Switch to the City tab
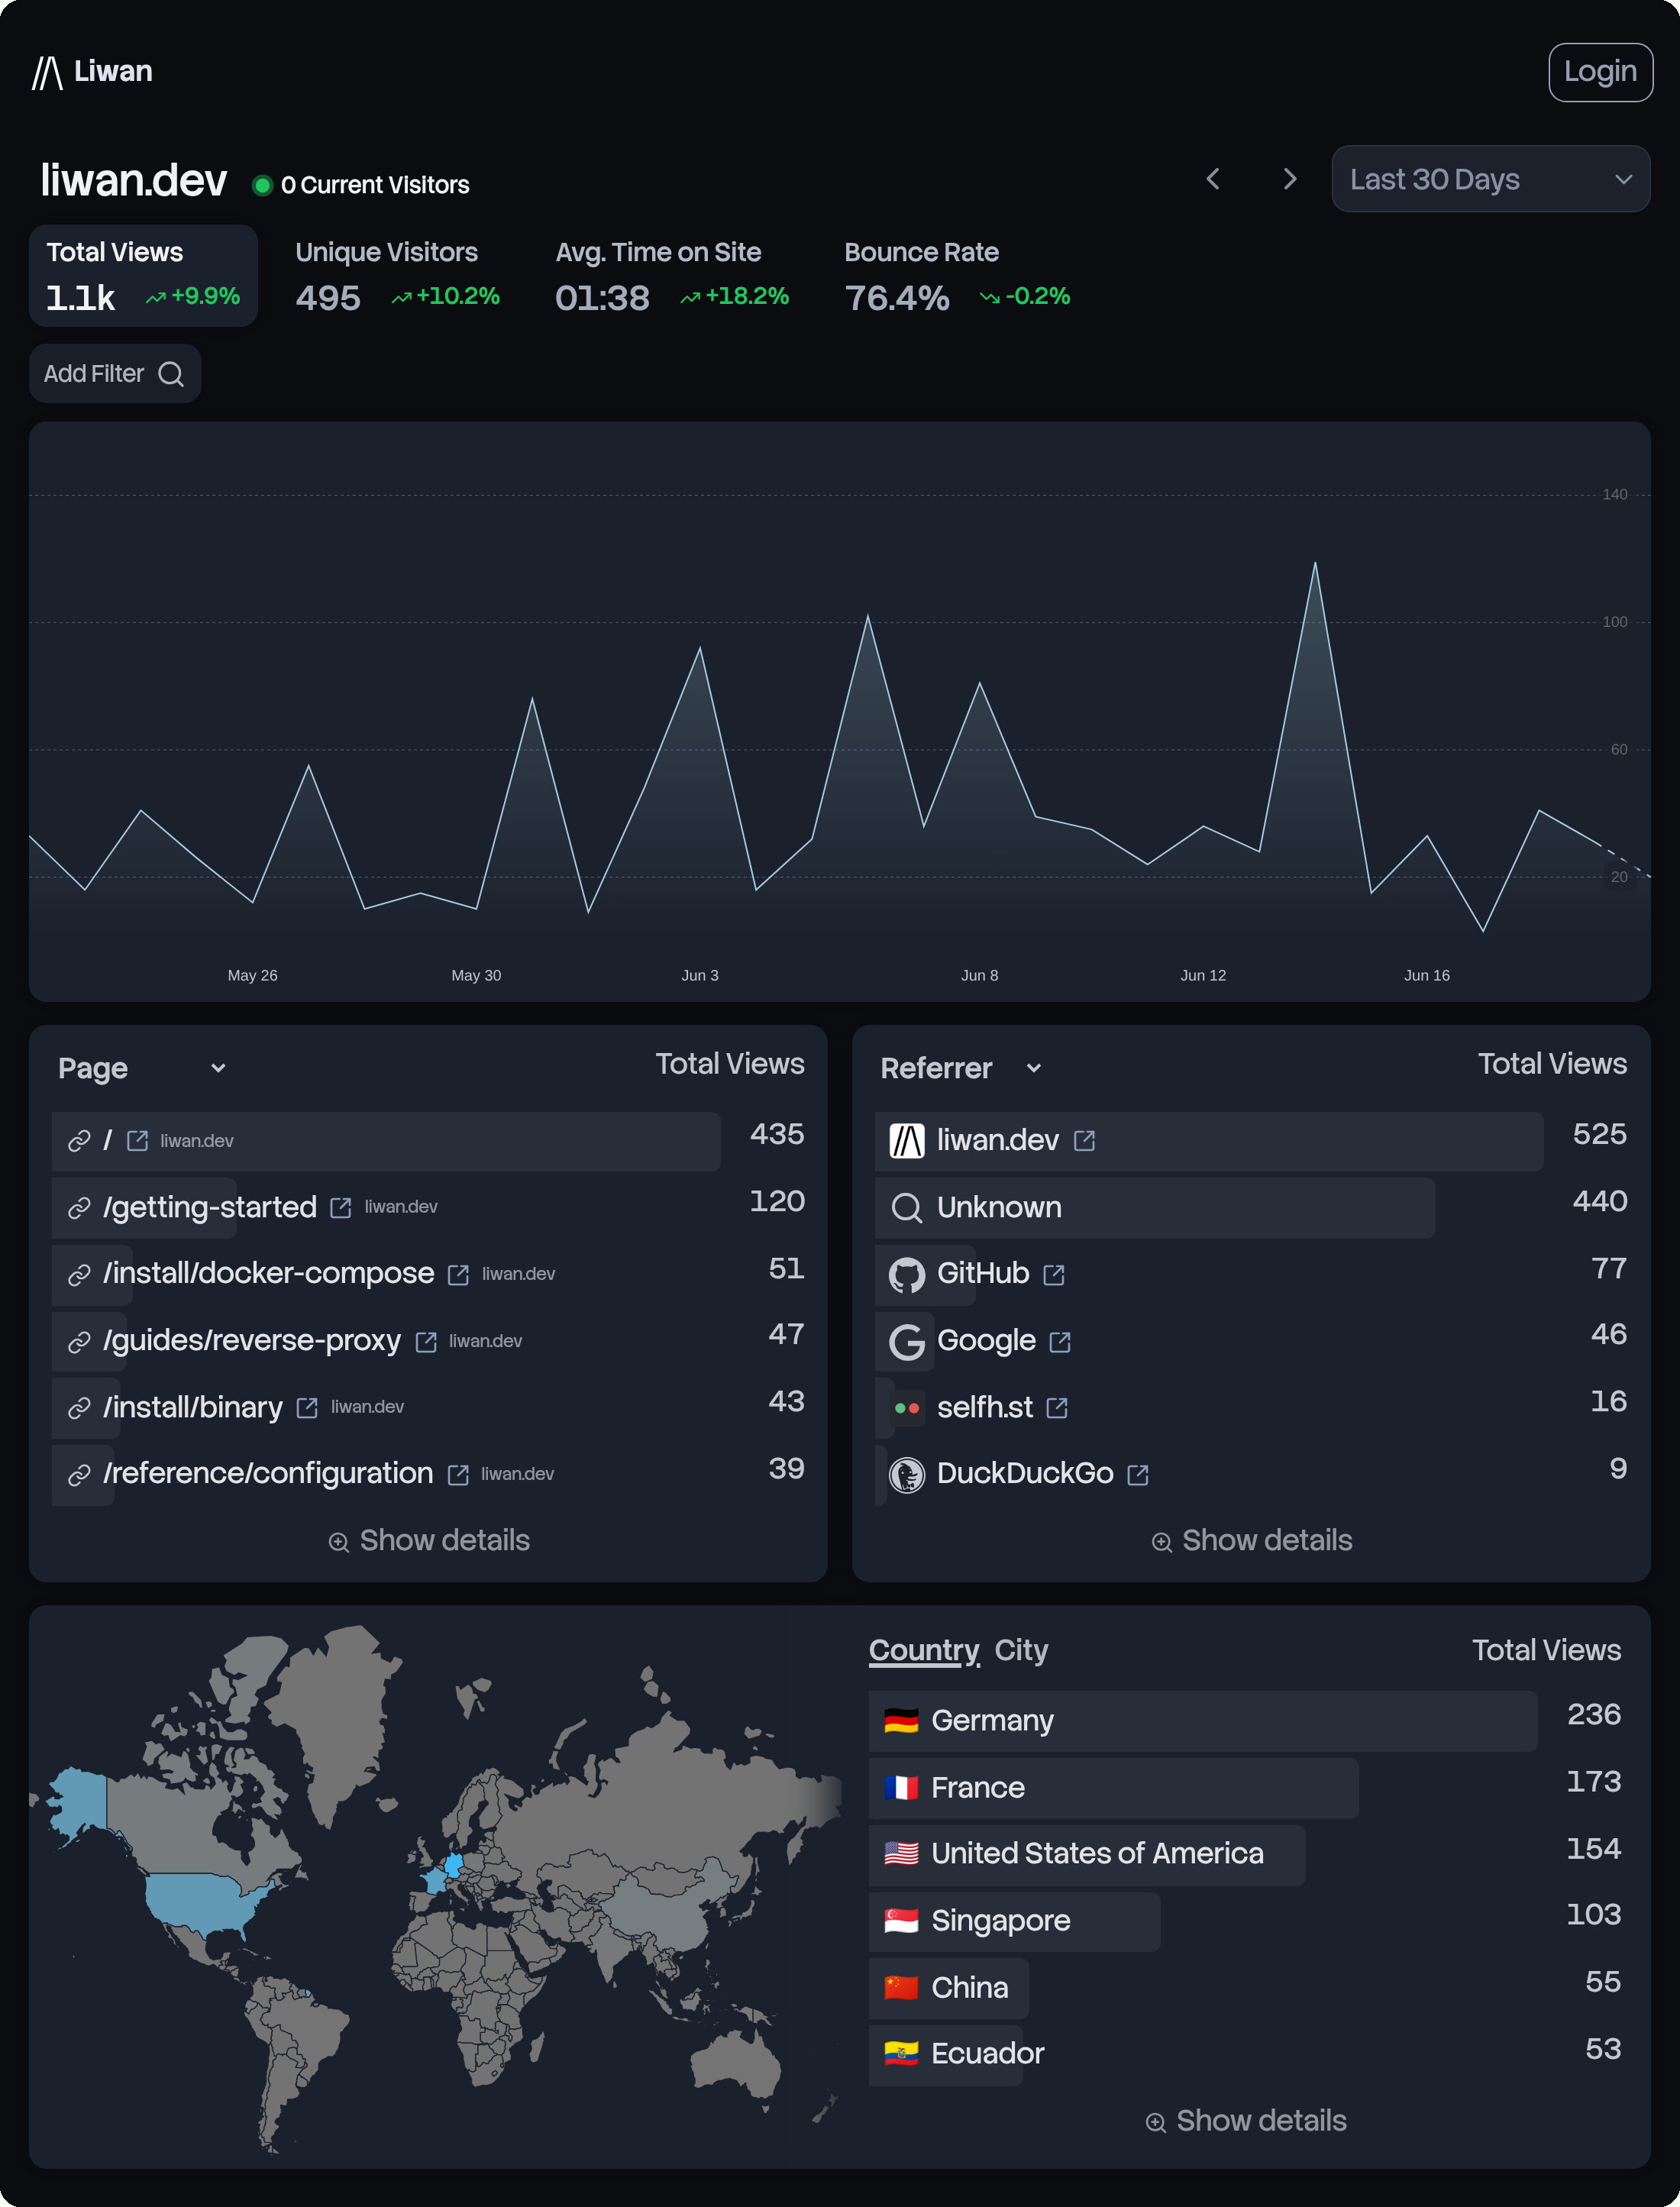The image size is (1680, 2207). point(1021,1650)
